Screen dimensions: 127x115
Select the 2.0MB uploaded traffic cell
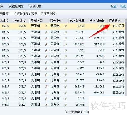100,80
